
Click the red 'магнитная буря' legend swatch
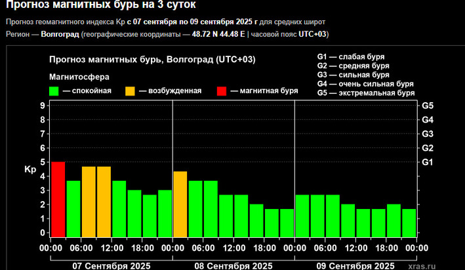click(x=224, y=90)
